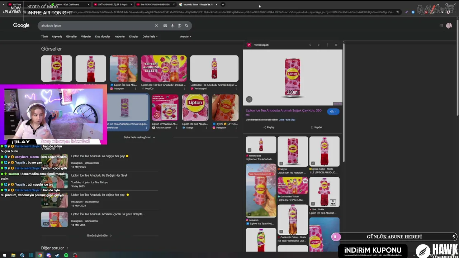Open the Daha Fazla Bilgi link
The width and height of the screenshot is (459, 258).
pos(287,120)
